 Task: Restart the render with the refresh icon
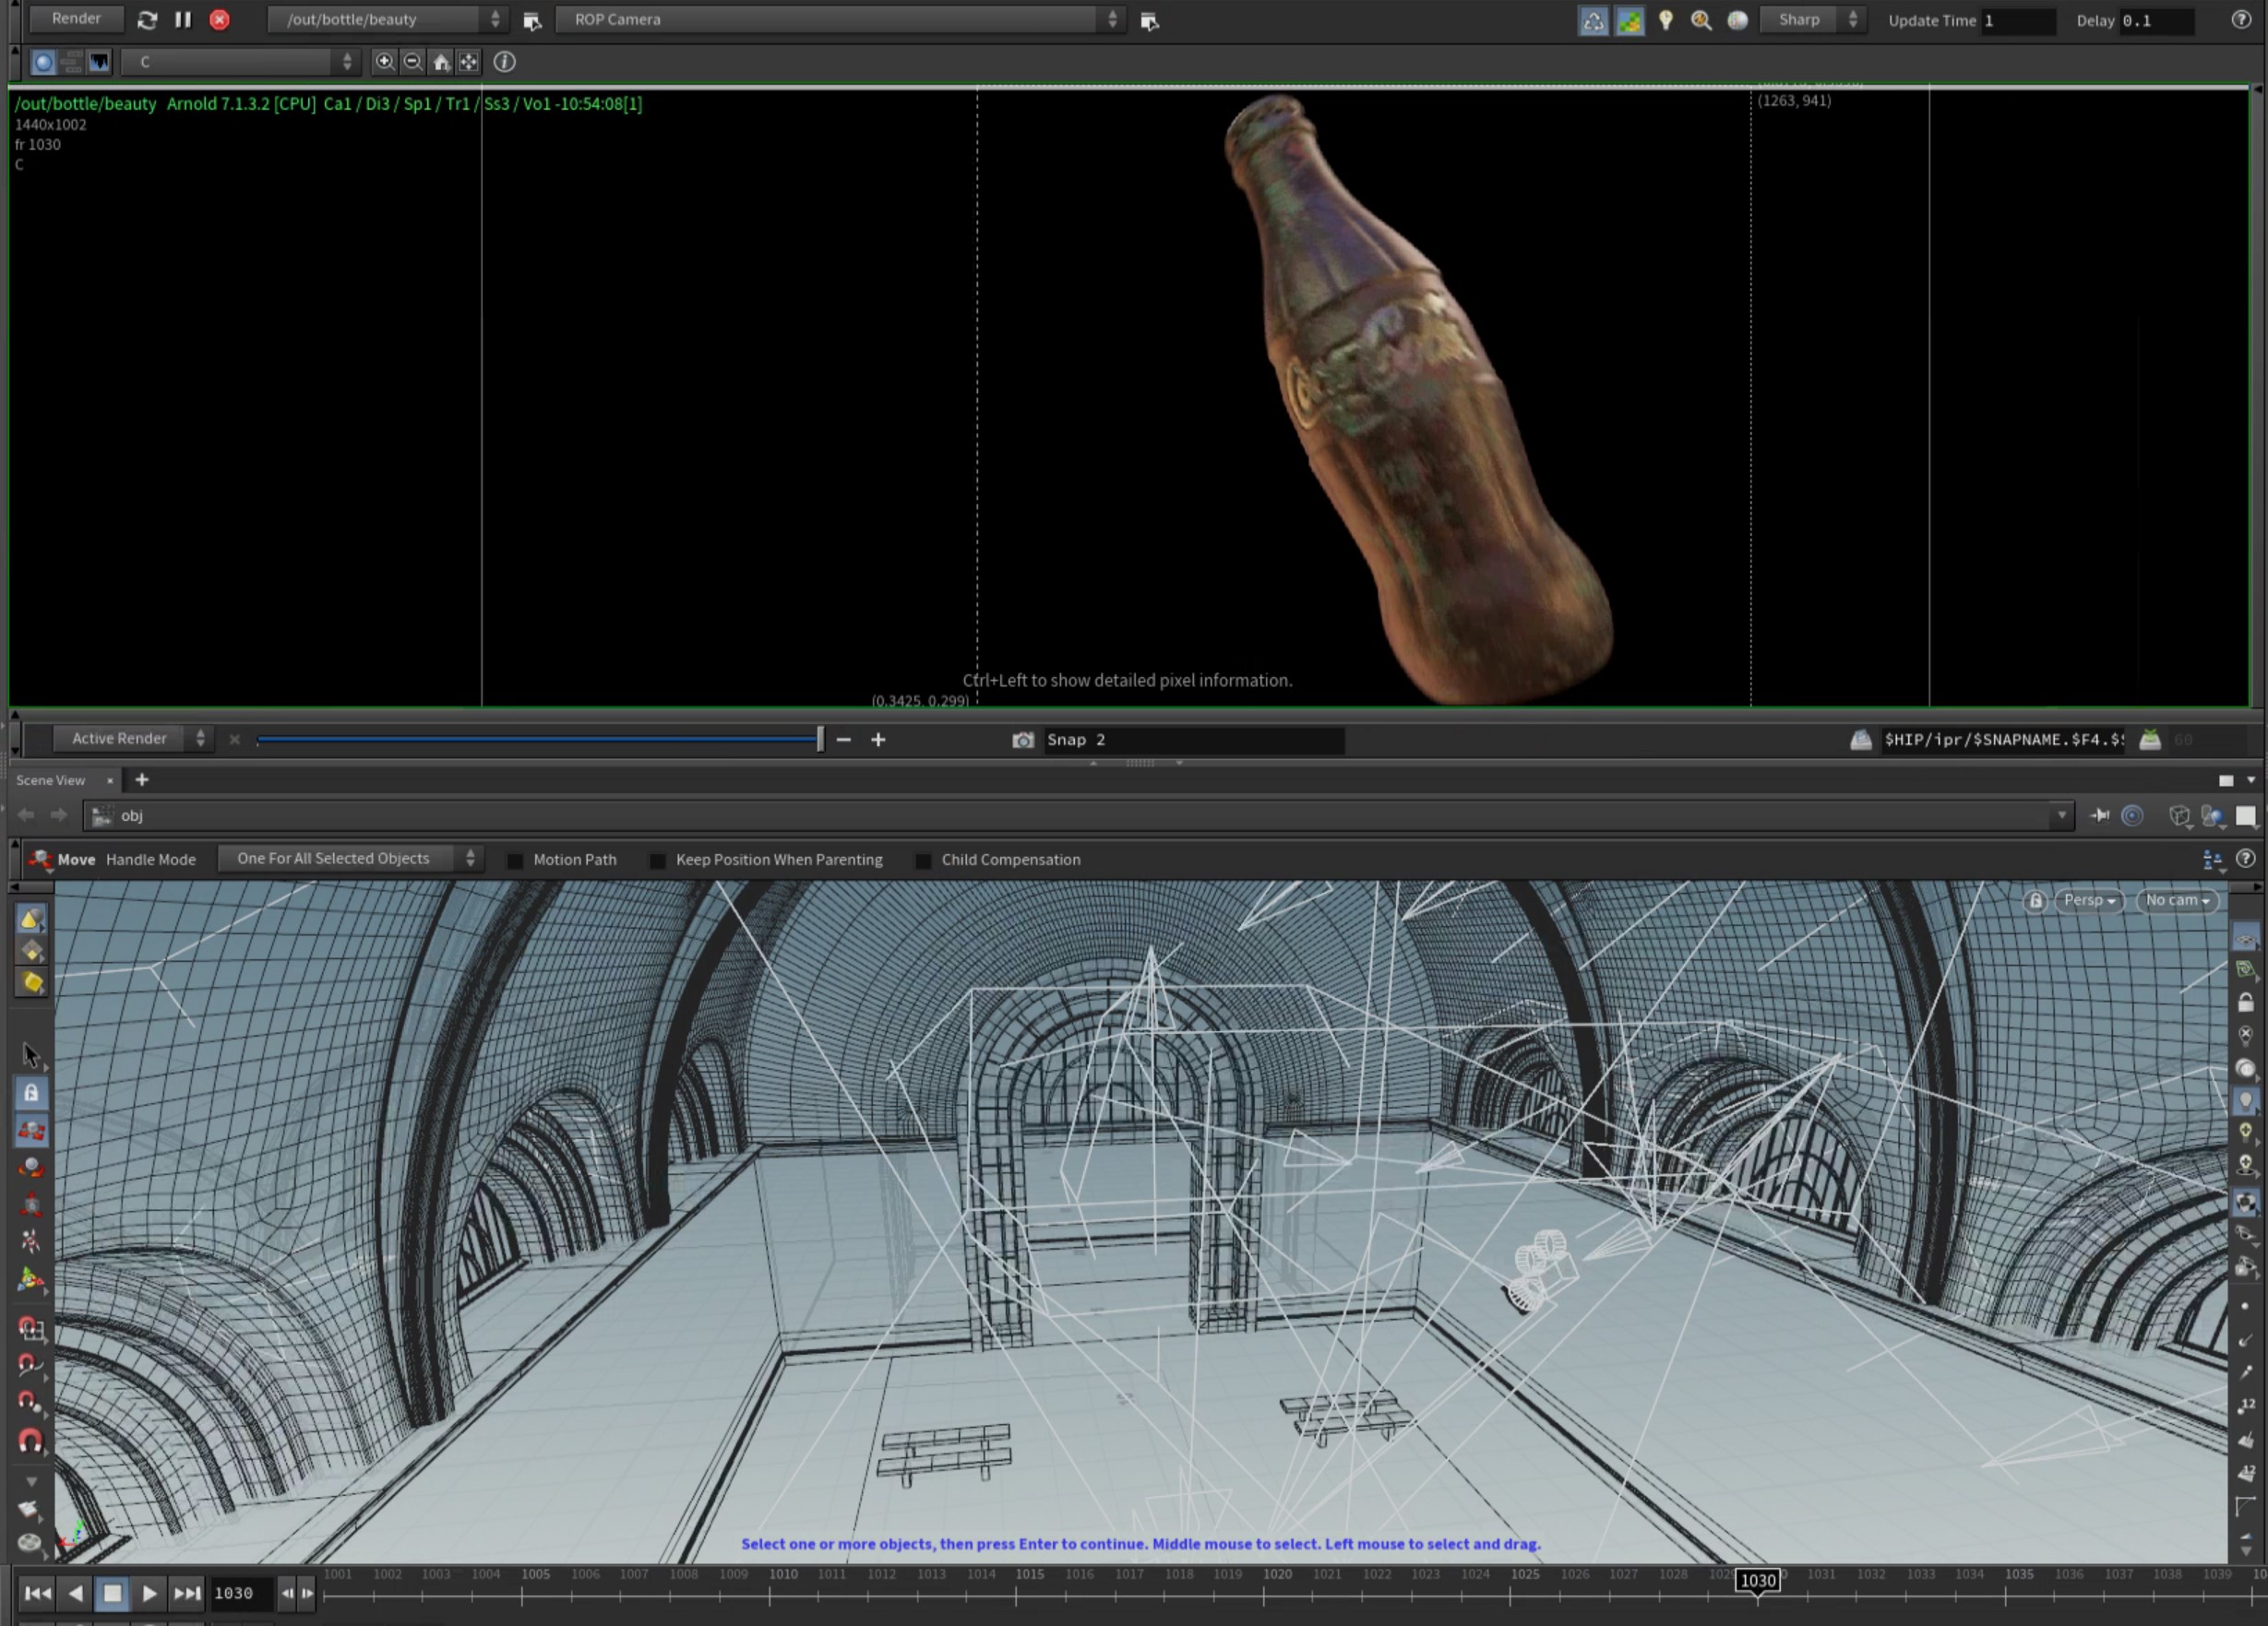pyautogui.click(x=147, y=20)
